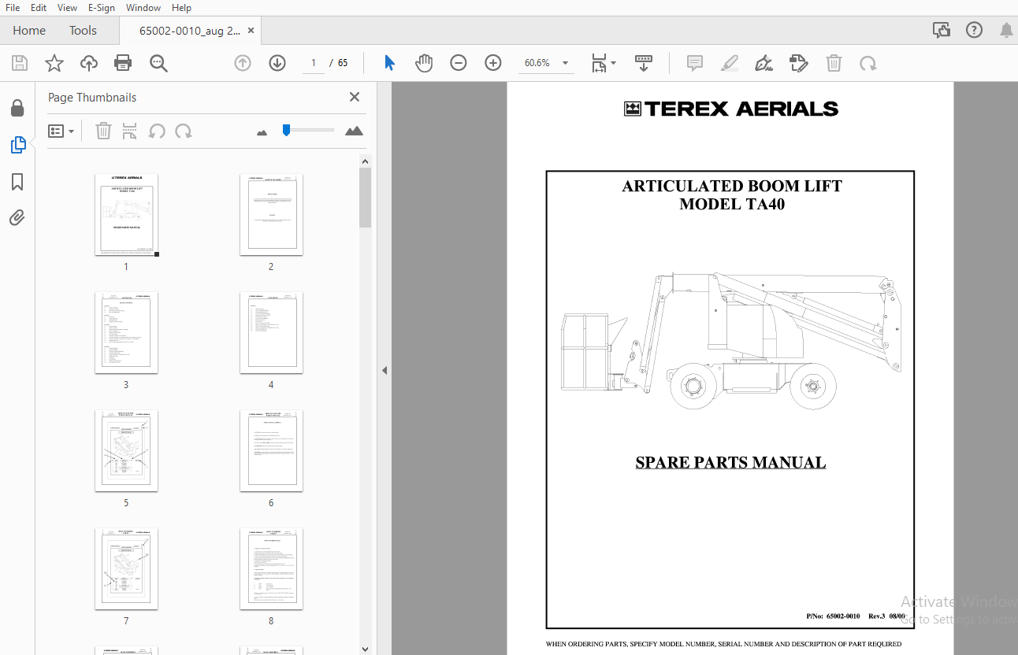1018x655 pixels.
Task: Click the read mode keyboard icon
Action: click(644, 63)
